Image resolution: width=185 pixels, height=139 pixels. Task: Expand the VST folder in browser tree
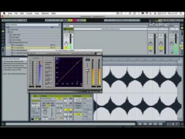click(7, 32)
